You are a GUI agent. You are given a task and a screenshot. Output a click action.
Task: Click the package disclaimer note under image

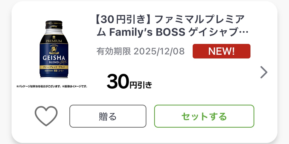point(52,86)
